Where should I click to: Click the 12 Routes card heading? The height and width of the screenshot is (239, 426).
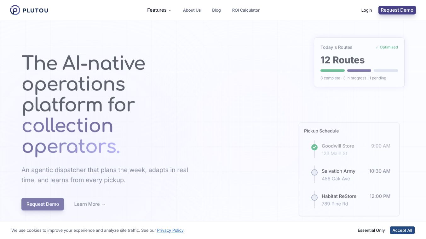click(343, 60)
